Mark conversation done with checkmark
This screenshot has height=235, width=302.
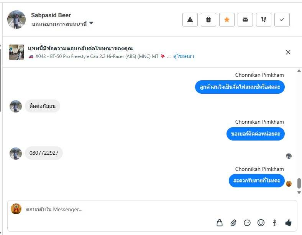click(x=282, y=20)
